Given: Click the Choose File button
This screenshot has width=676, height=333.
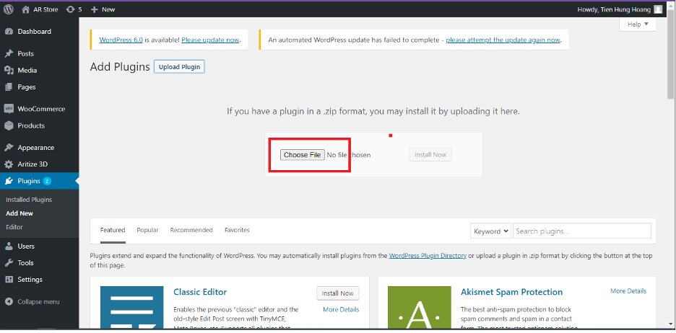Looking at the screenshot, I should pyautogui.click(x=302, y=155).
